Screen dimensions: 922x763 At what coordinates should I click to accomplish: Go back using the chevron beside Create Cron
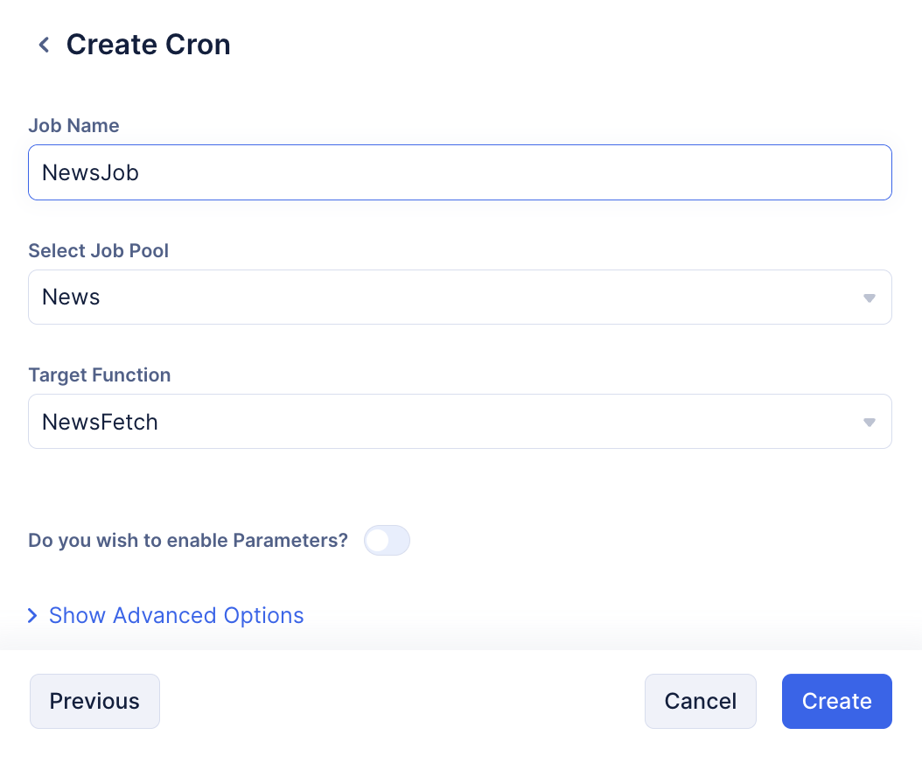point(44,45)
